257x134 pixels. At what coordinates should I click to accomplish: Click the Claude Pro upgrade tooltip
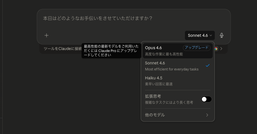[111, 51]
